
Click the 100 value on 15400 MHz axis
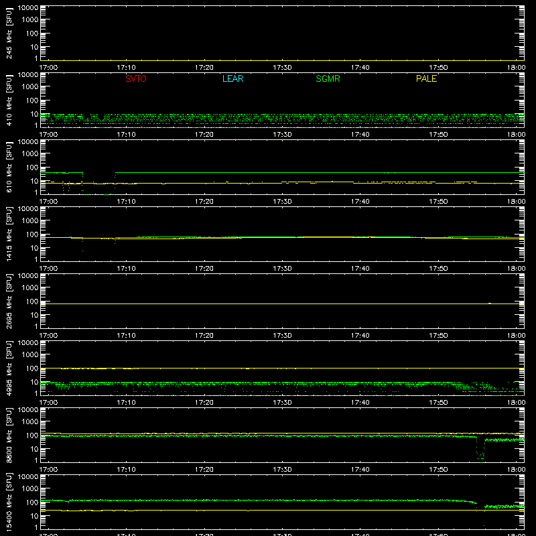(32, 503)
